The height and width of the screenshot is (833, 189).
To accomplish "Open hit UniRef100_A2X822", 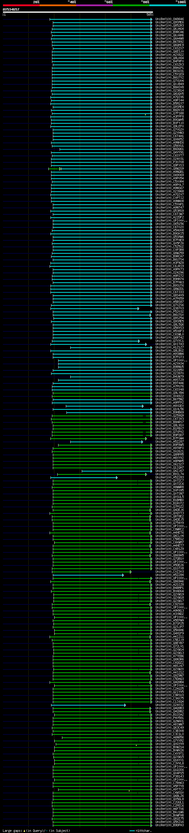I will (170, 55).
